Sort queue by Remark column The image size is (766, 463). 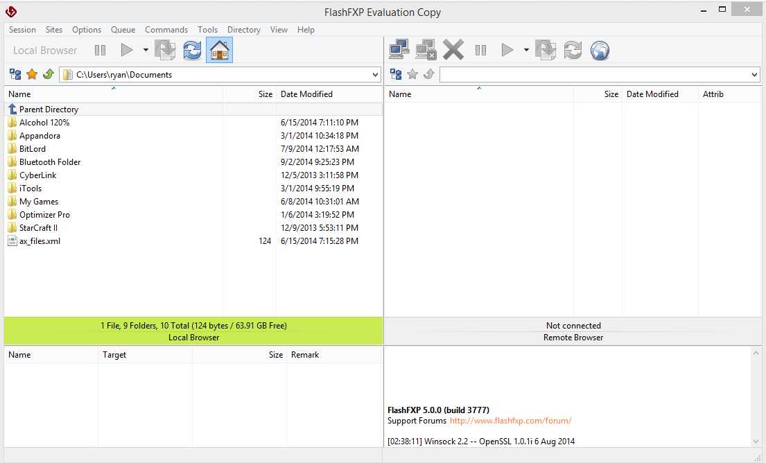point(333,355)
